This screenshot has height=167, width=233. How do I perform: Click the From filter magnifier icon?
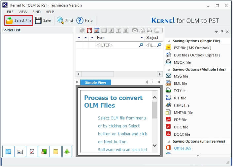pos(141,45)
